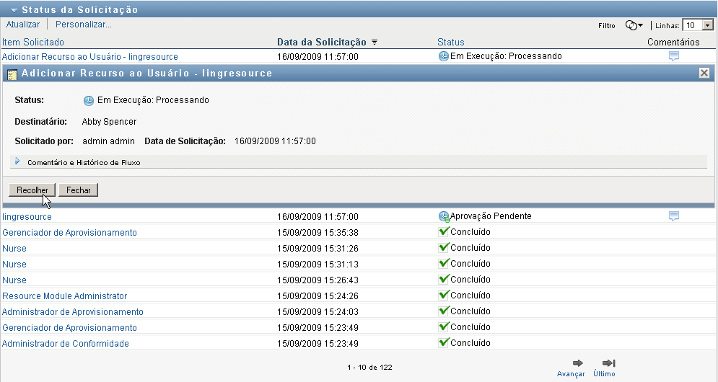Click green check icon on 15:26:43 row
The width and height of the screenshot is (718, 382).
click(x=444, y=279)
